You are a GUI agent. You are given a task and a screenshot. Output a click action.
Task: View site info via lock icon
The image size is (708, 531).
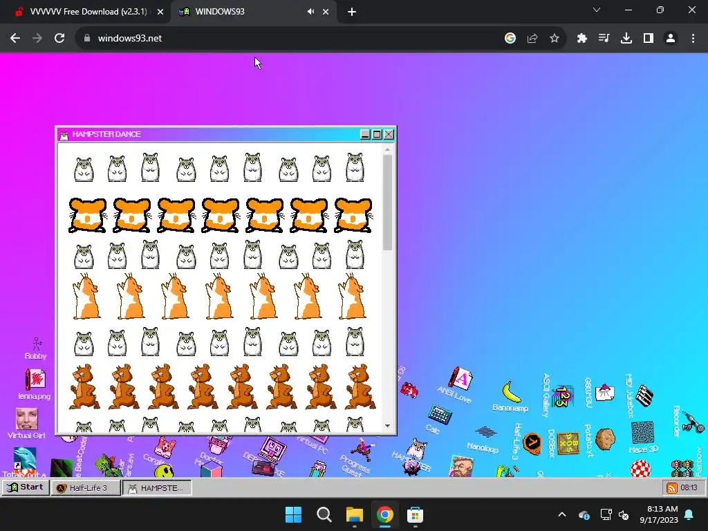(87, 39)
